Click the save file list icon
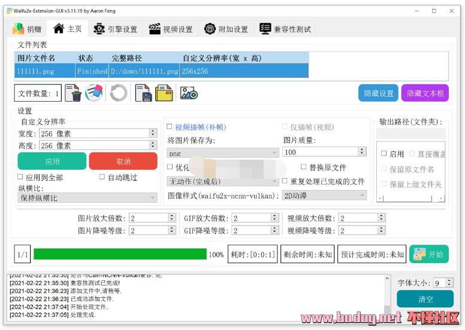465x330 pixels. click(143, 93)
